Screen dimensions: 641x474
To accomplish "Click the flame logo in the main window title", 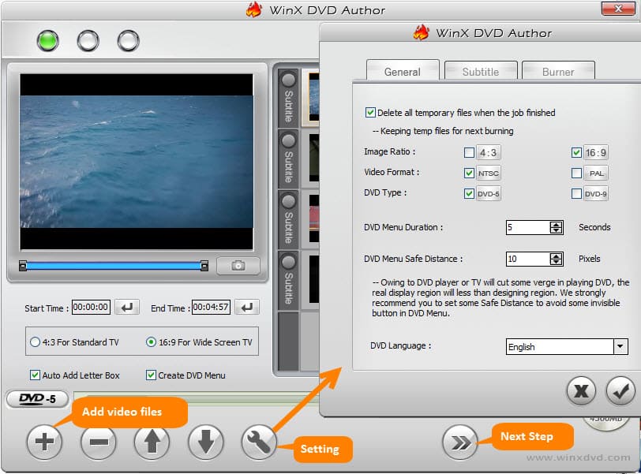I will [254, 9].
